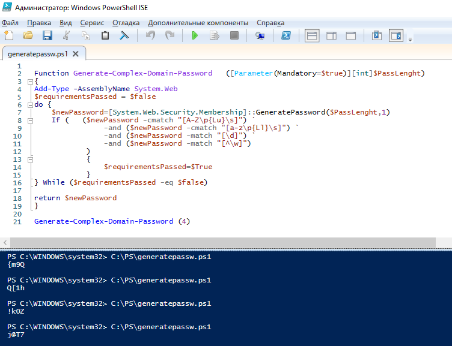Open the Файл menu
452x346 pixels.
[x=10, y=23]
